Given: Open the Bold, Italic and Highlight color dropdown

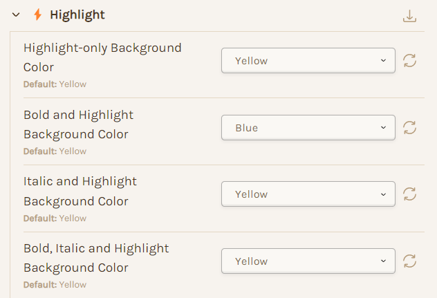Looking at the screenshot, I should (308, 261).
